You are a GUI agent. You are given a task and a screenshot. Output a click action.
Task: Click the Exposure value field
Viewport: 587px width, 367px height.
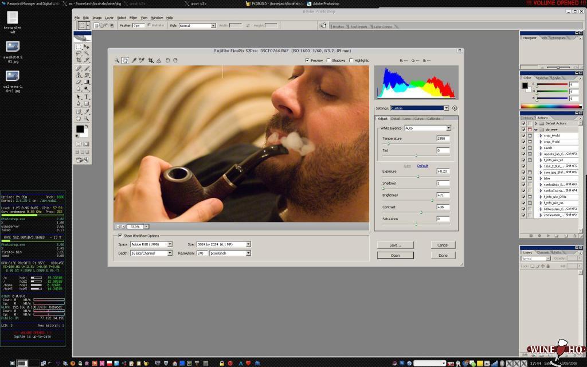443,171
